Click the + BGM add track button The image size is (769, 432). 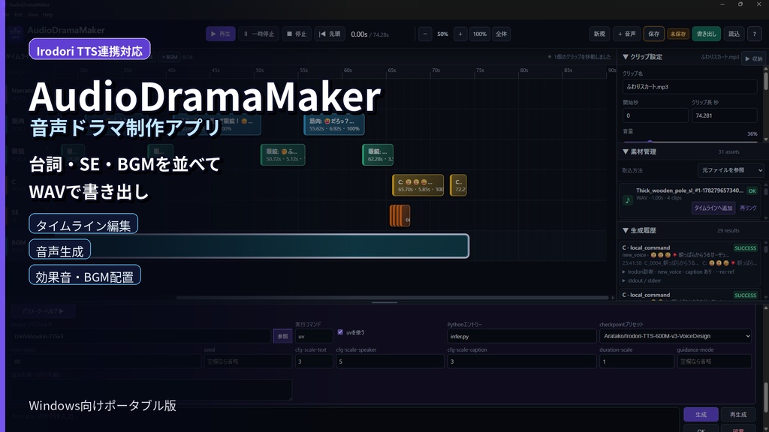[170, 57]
